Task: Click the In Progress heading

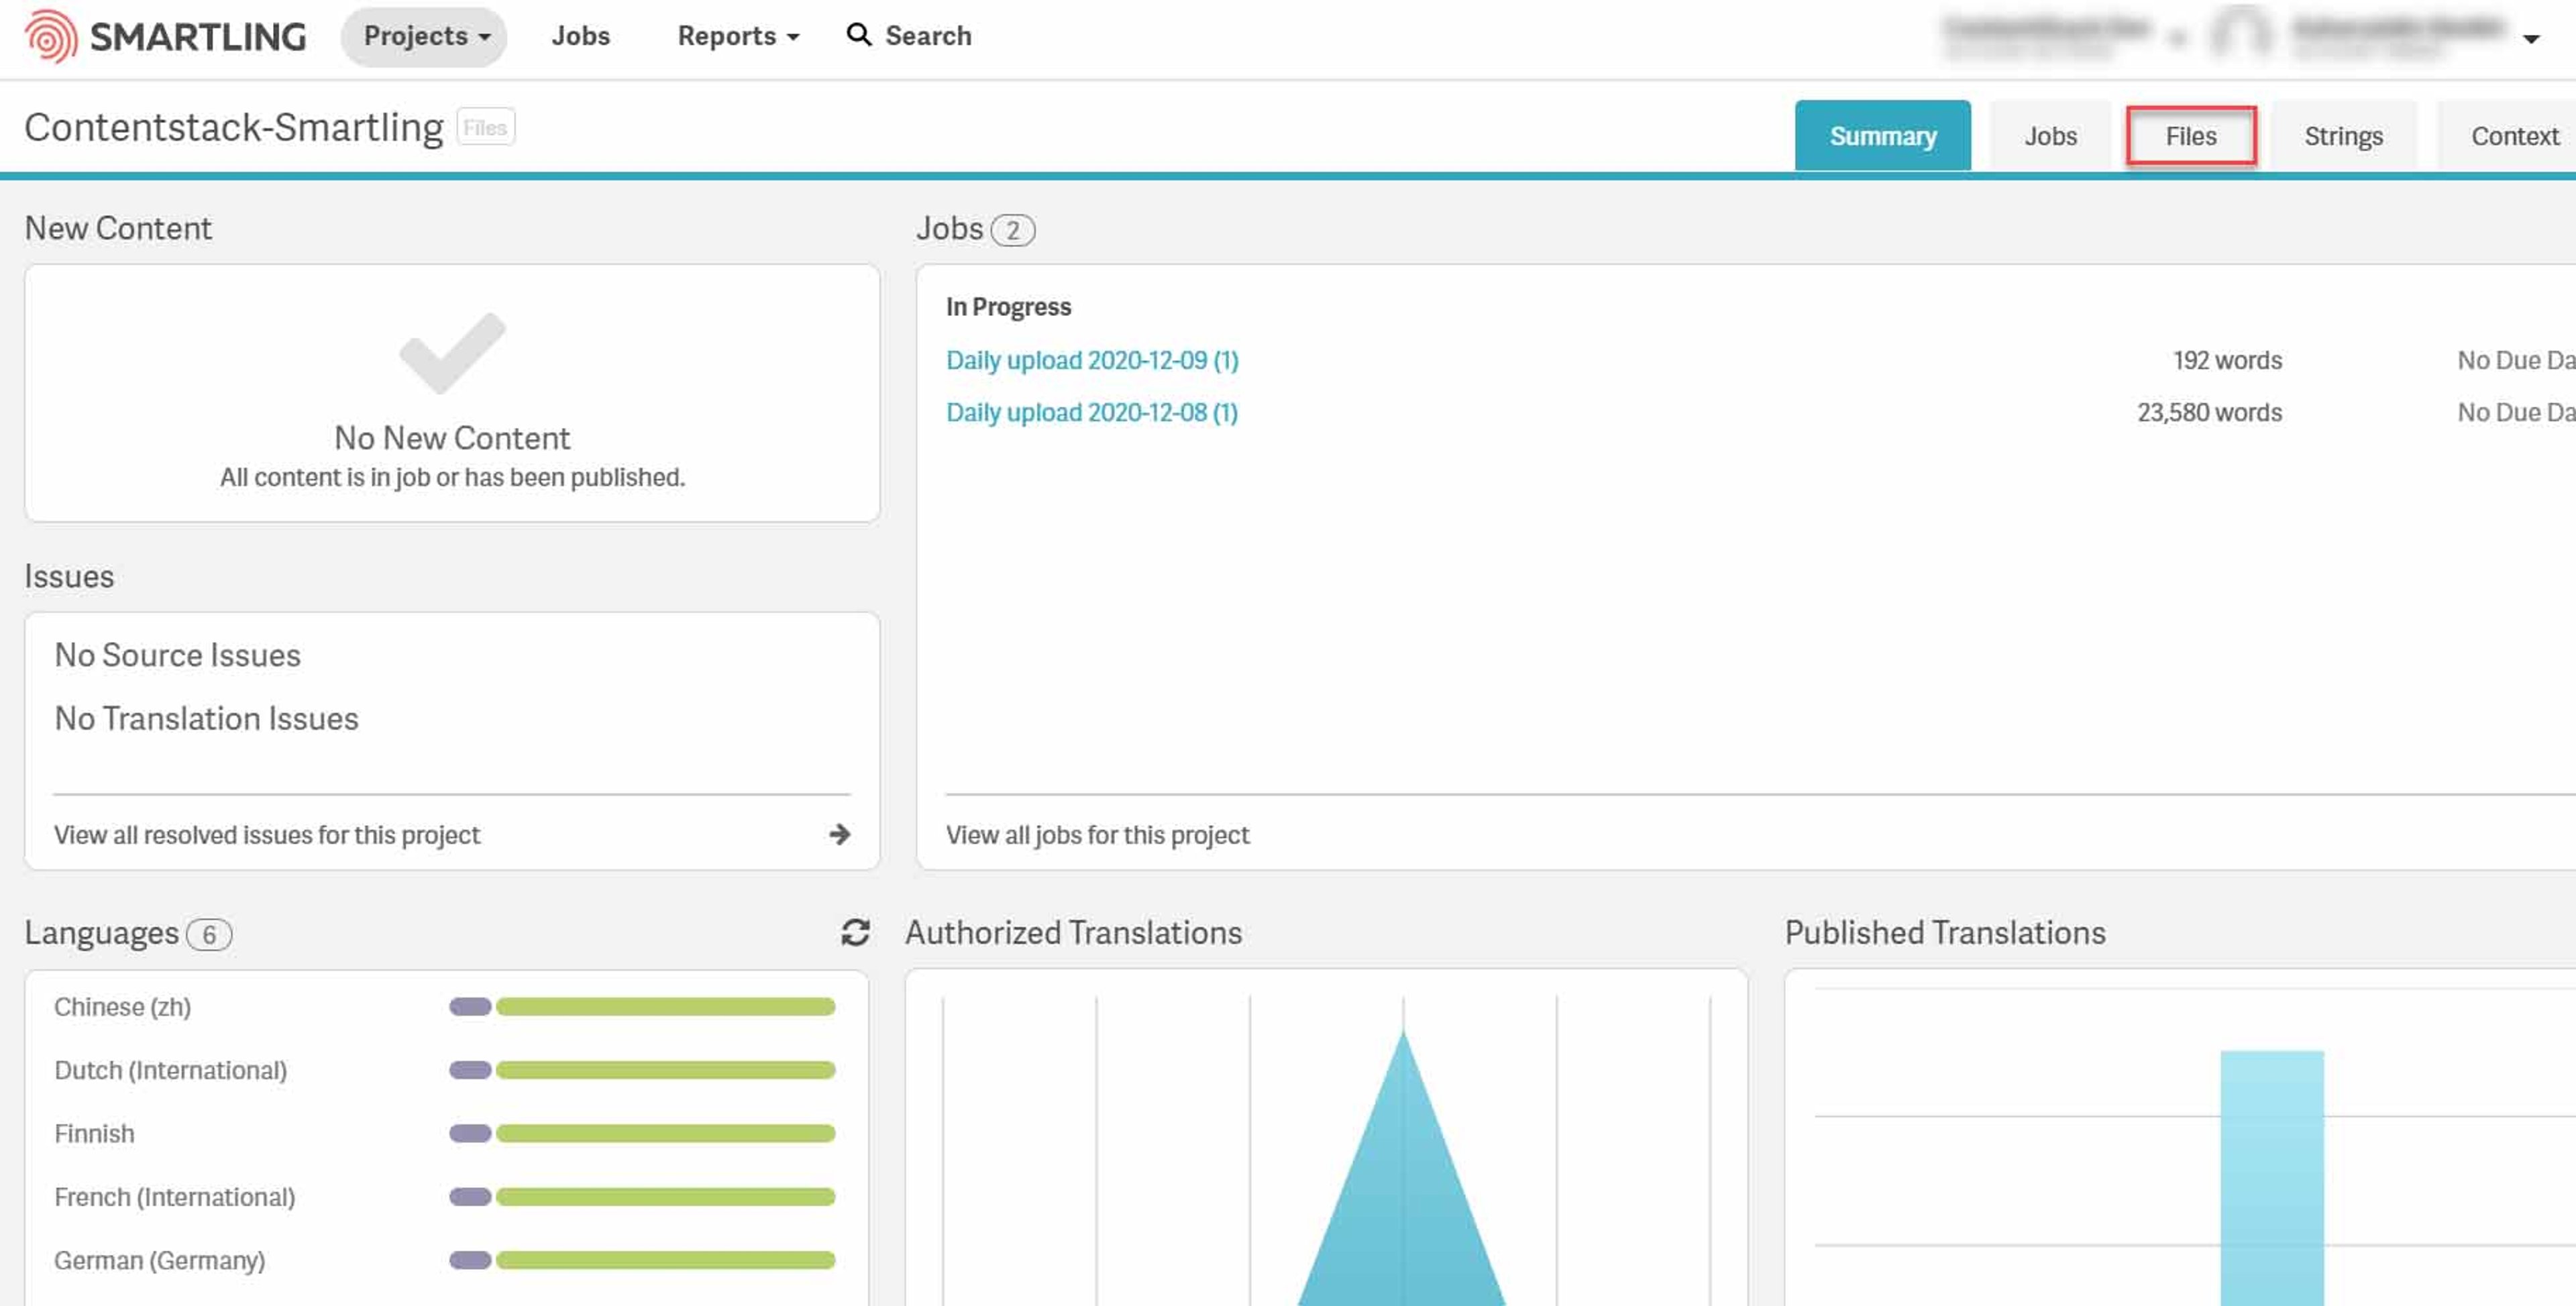Action: coord(1008,306)
